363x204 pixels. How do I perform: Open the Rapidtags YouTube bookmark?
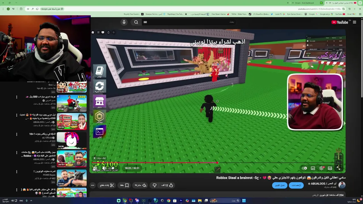pos(177,14)
